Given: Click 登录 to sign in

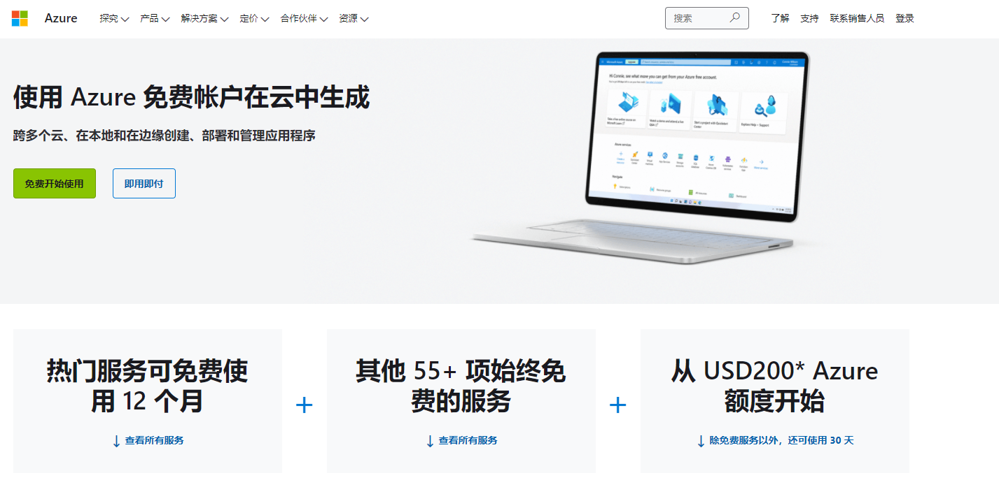Looking at the screenshot, I should 904,19.
